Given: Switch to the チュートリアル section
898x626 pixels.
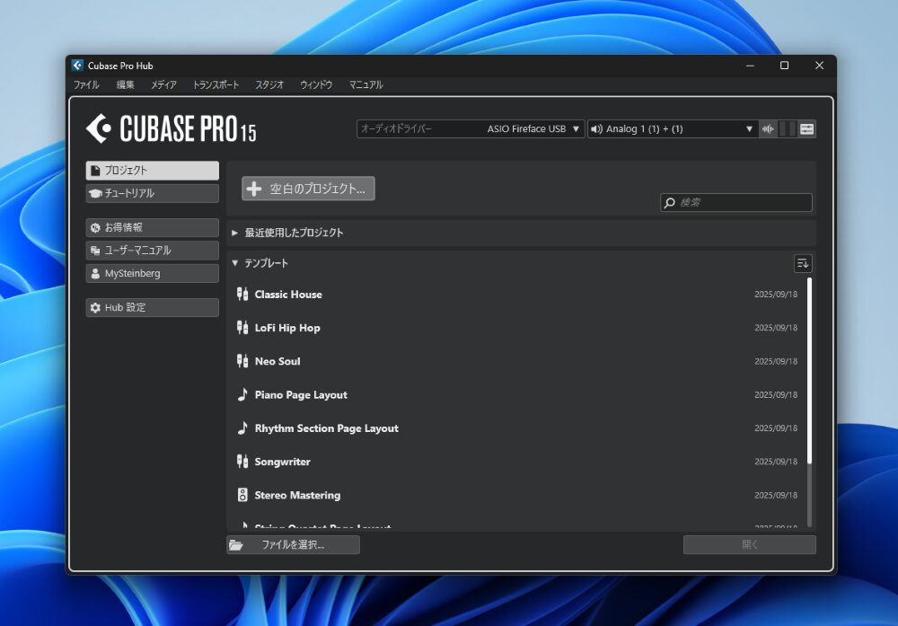Looking at the screenshot, I should [x=153, y=193].
